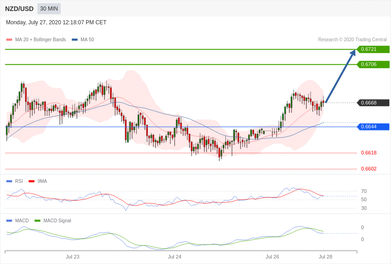Click the 0.6602 support level label
Image resolution: width=391 pixels, height=264 pixels.
tap(369, 169)
